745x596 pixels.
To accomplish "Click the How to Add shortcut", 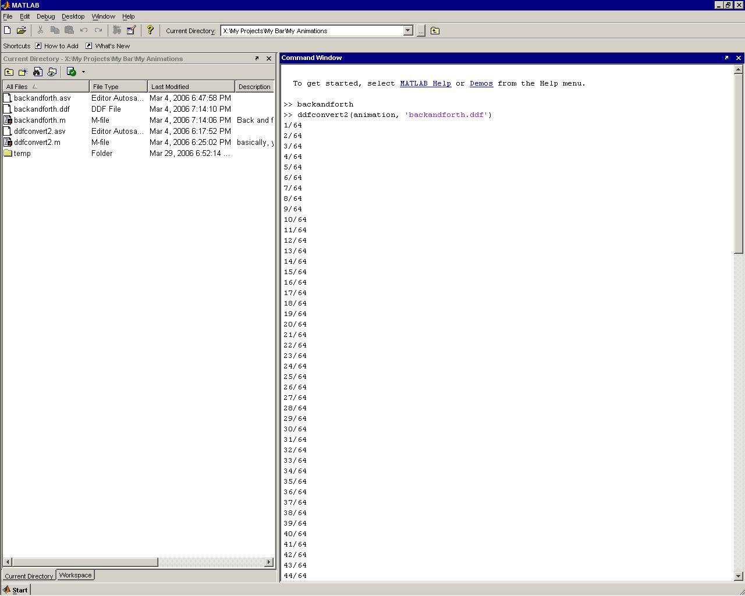I will (56, 46).
